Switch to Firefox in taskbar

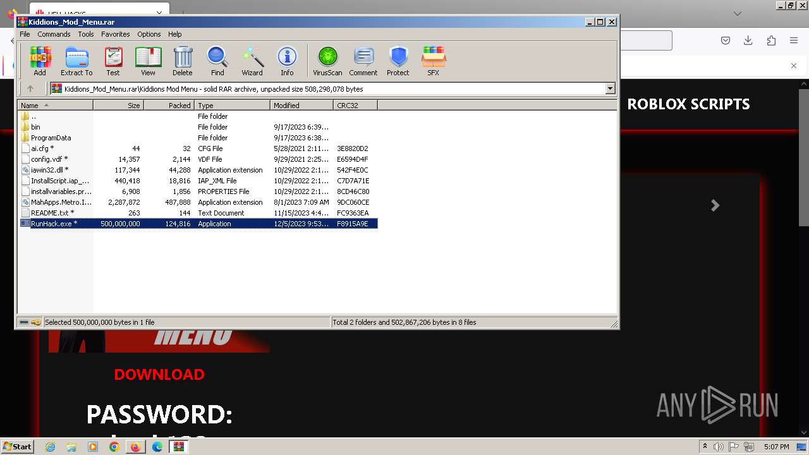pos(136,447)
